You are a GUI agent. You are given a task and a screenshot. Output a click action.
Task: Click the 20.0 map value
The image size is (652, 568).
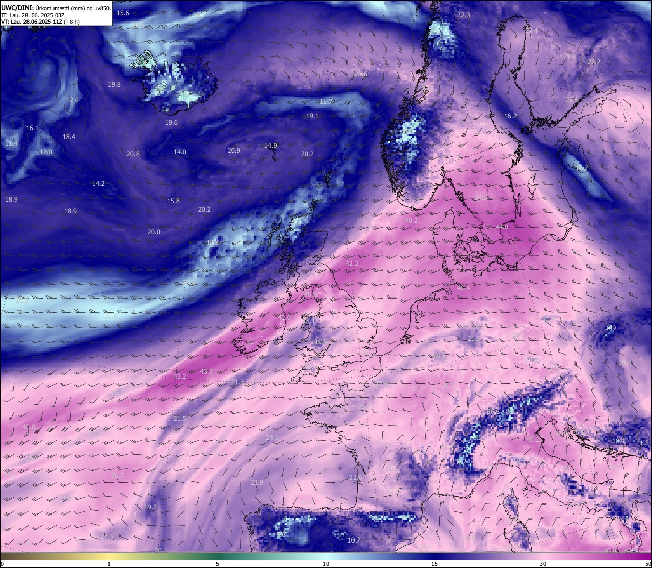tap(154, 232)
